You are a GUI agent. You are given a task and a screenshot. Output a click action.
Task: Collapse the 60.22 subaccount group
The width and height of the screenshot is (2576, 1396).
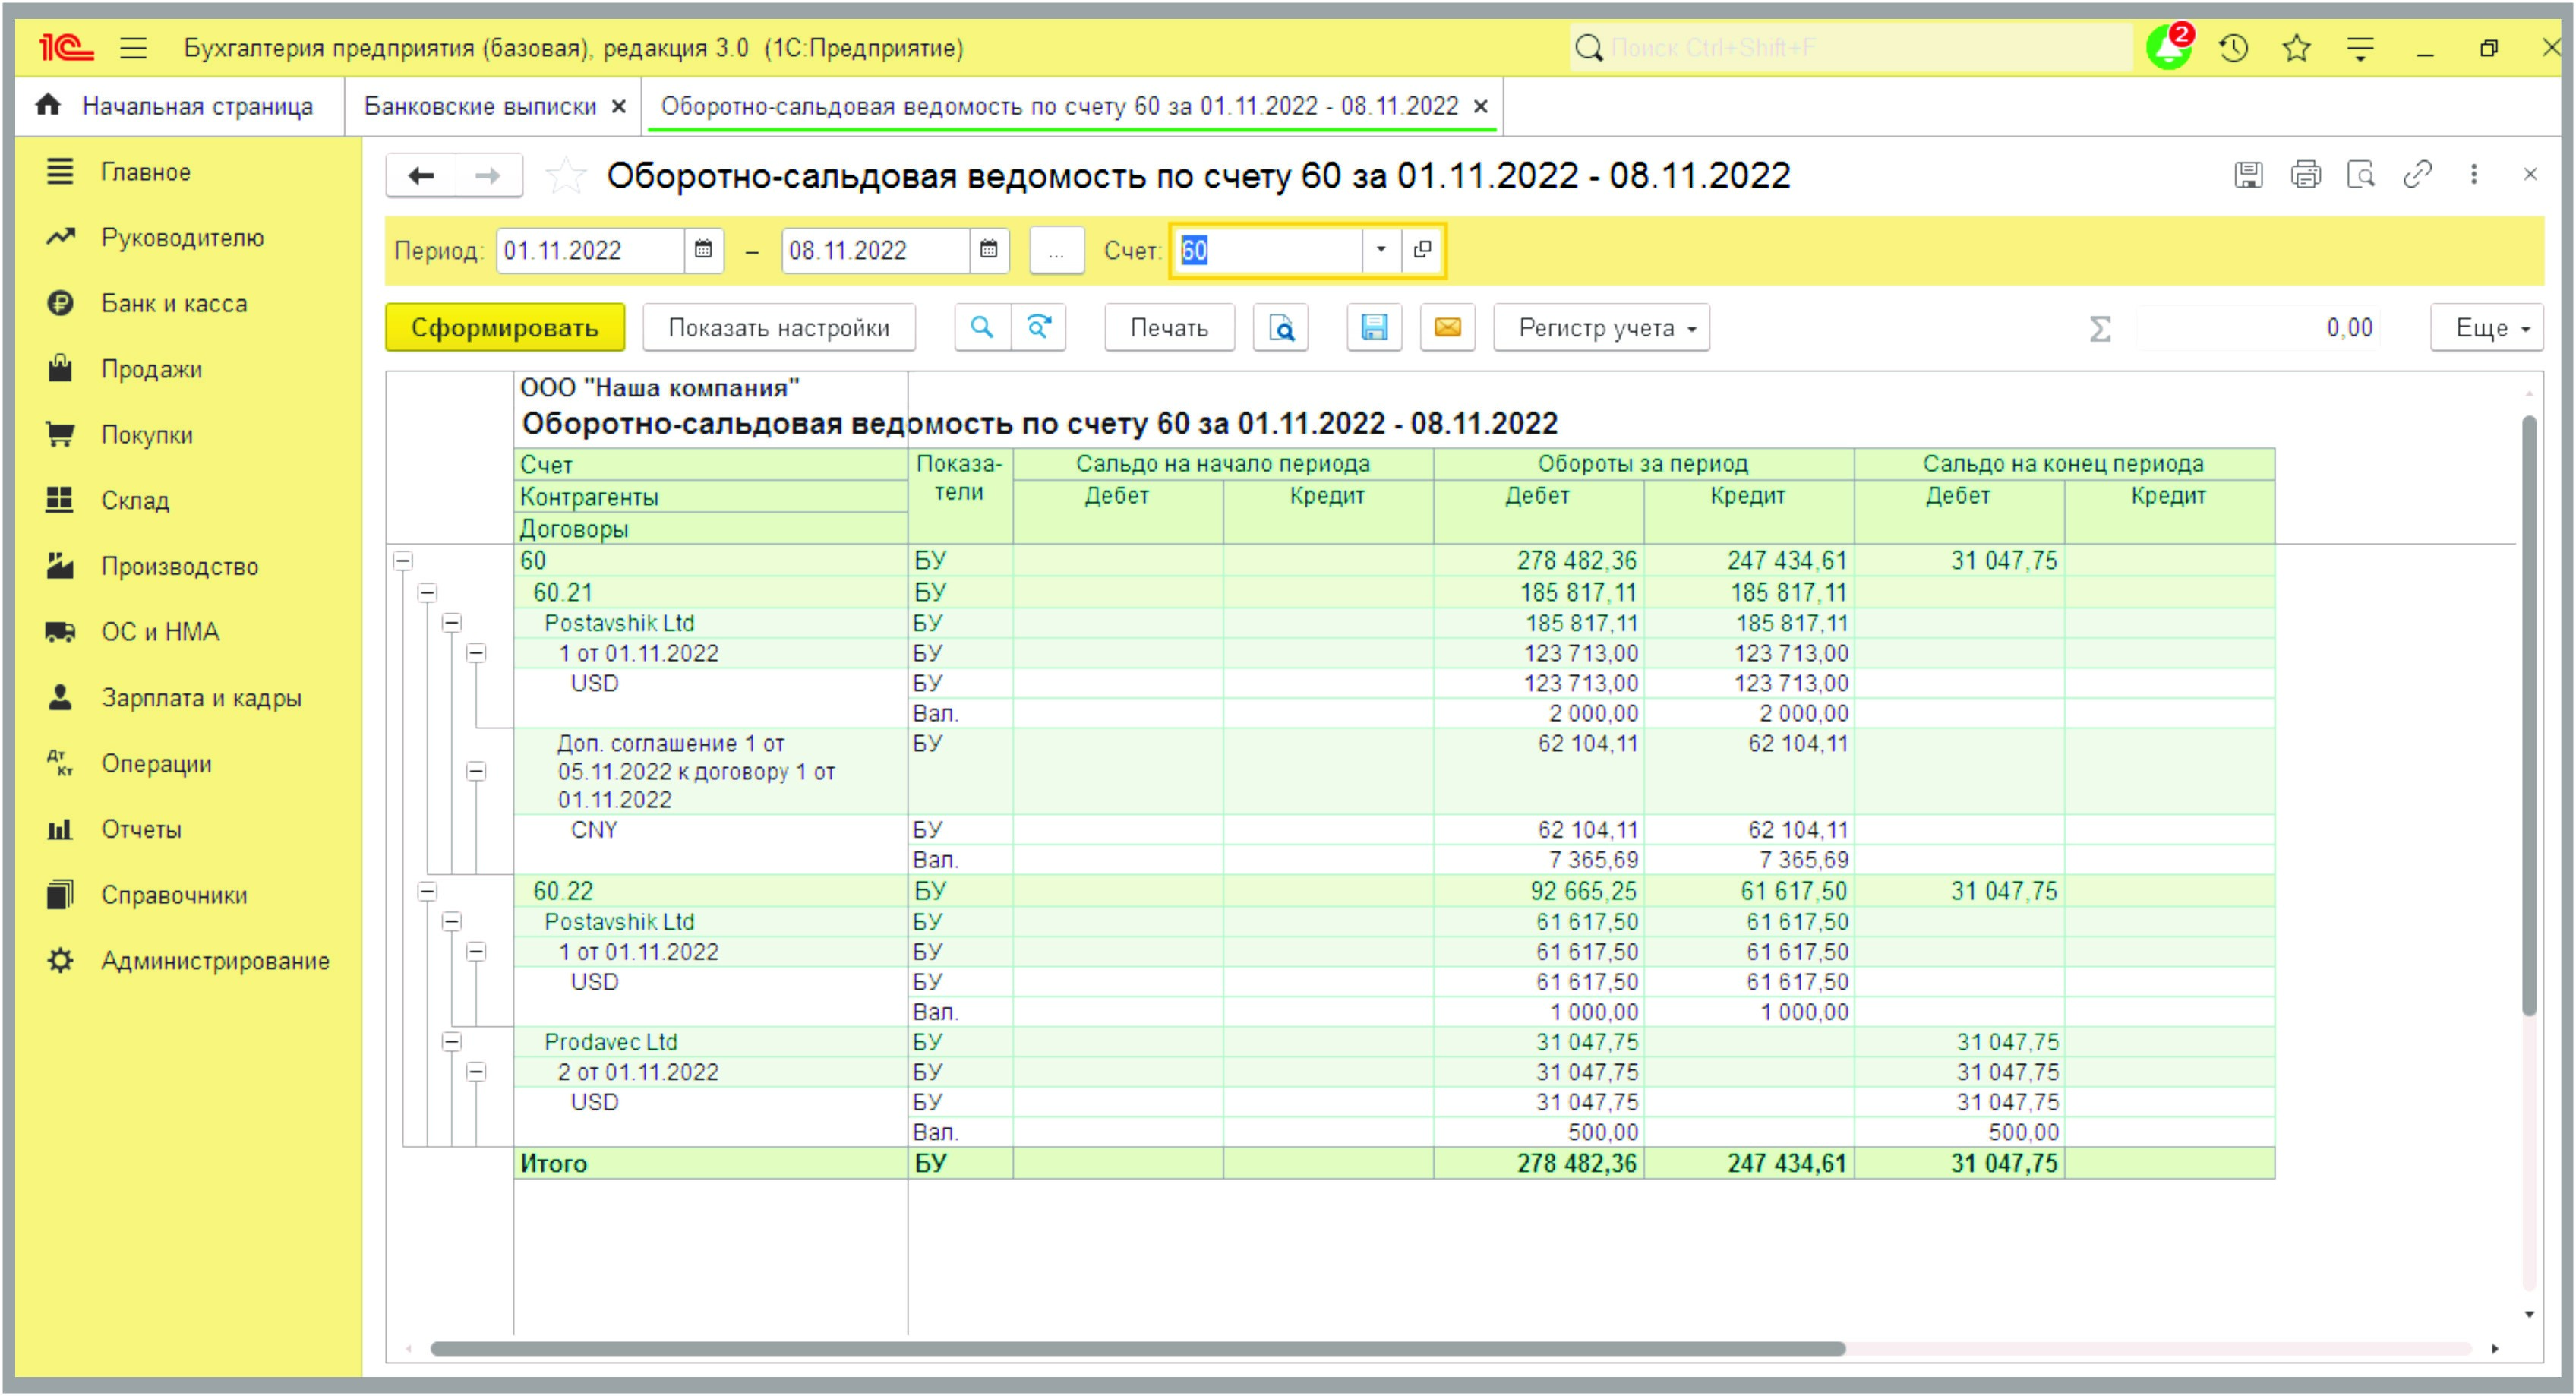click(427, 891)
